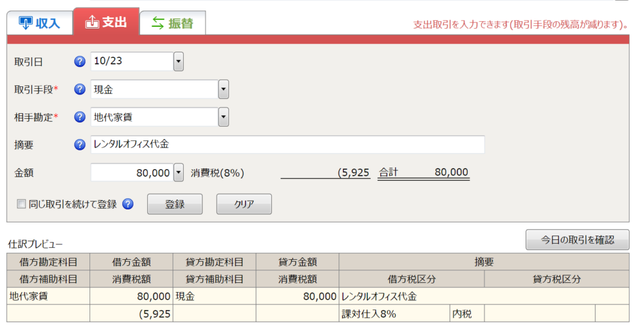Expand the 取引手段 dropdown showing 現金
The height and width of the screenshot is (330, 636).
tap(224, 89)
